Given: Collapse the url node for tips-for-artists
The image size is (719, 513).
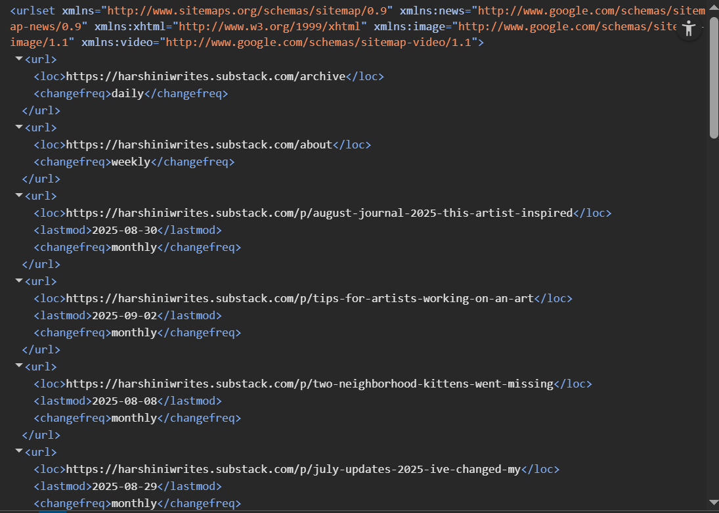Looking at the screenshot, I should click(19, 281).
